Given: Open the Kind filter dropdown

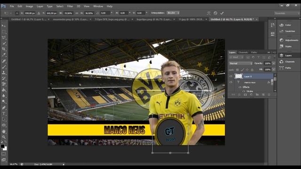Looking at the screenshot, I should point(237,57).
